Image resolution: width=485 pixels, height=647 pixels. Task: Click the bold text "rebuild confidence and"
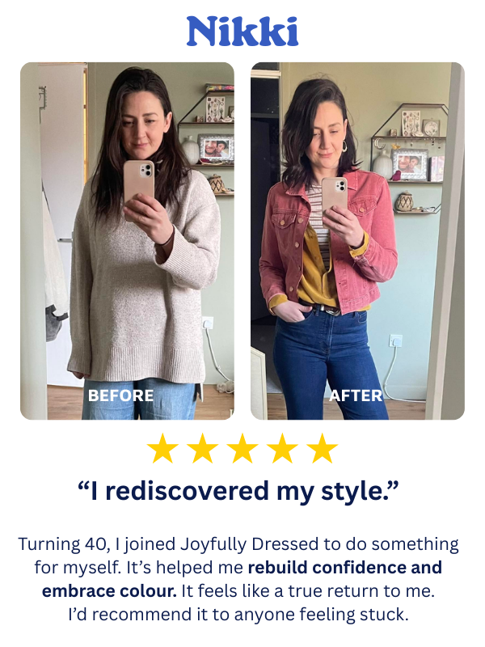pyautogui.click(x=345, y=568)
